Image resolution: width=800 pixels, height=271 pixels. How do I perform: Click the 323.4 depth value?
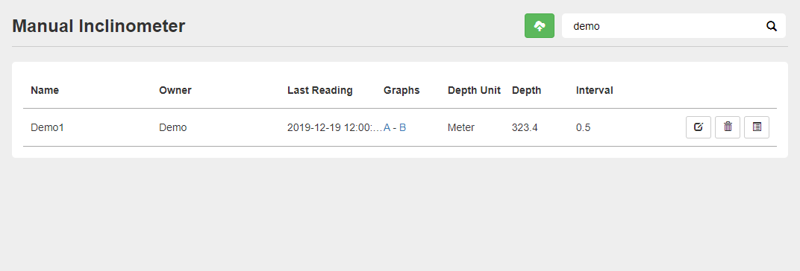coord(525,128)
